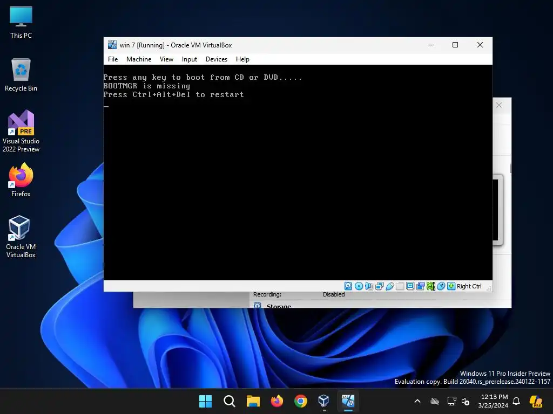This screenshot has height=414, width=553.
Task: Open the Windows Start menu
Action: [205, 401]
